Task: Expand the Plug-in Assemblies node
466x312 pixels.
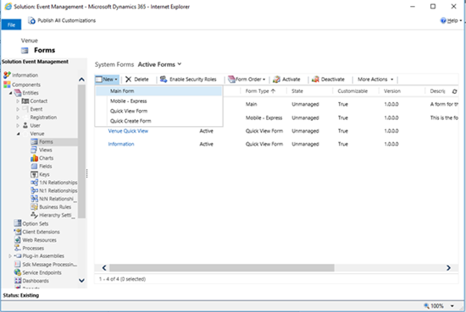Action: [x=10, y=255]
